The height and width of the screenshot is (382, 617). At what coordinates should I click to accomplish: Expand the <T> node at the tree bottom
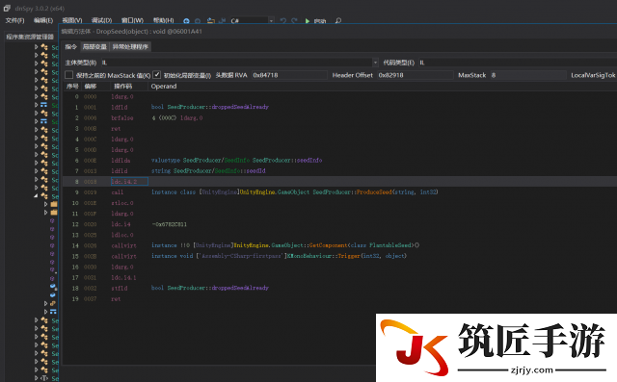tap(37, 378)
